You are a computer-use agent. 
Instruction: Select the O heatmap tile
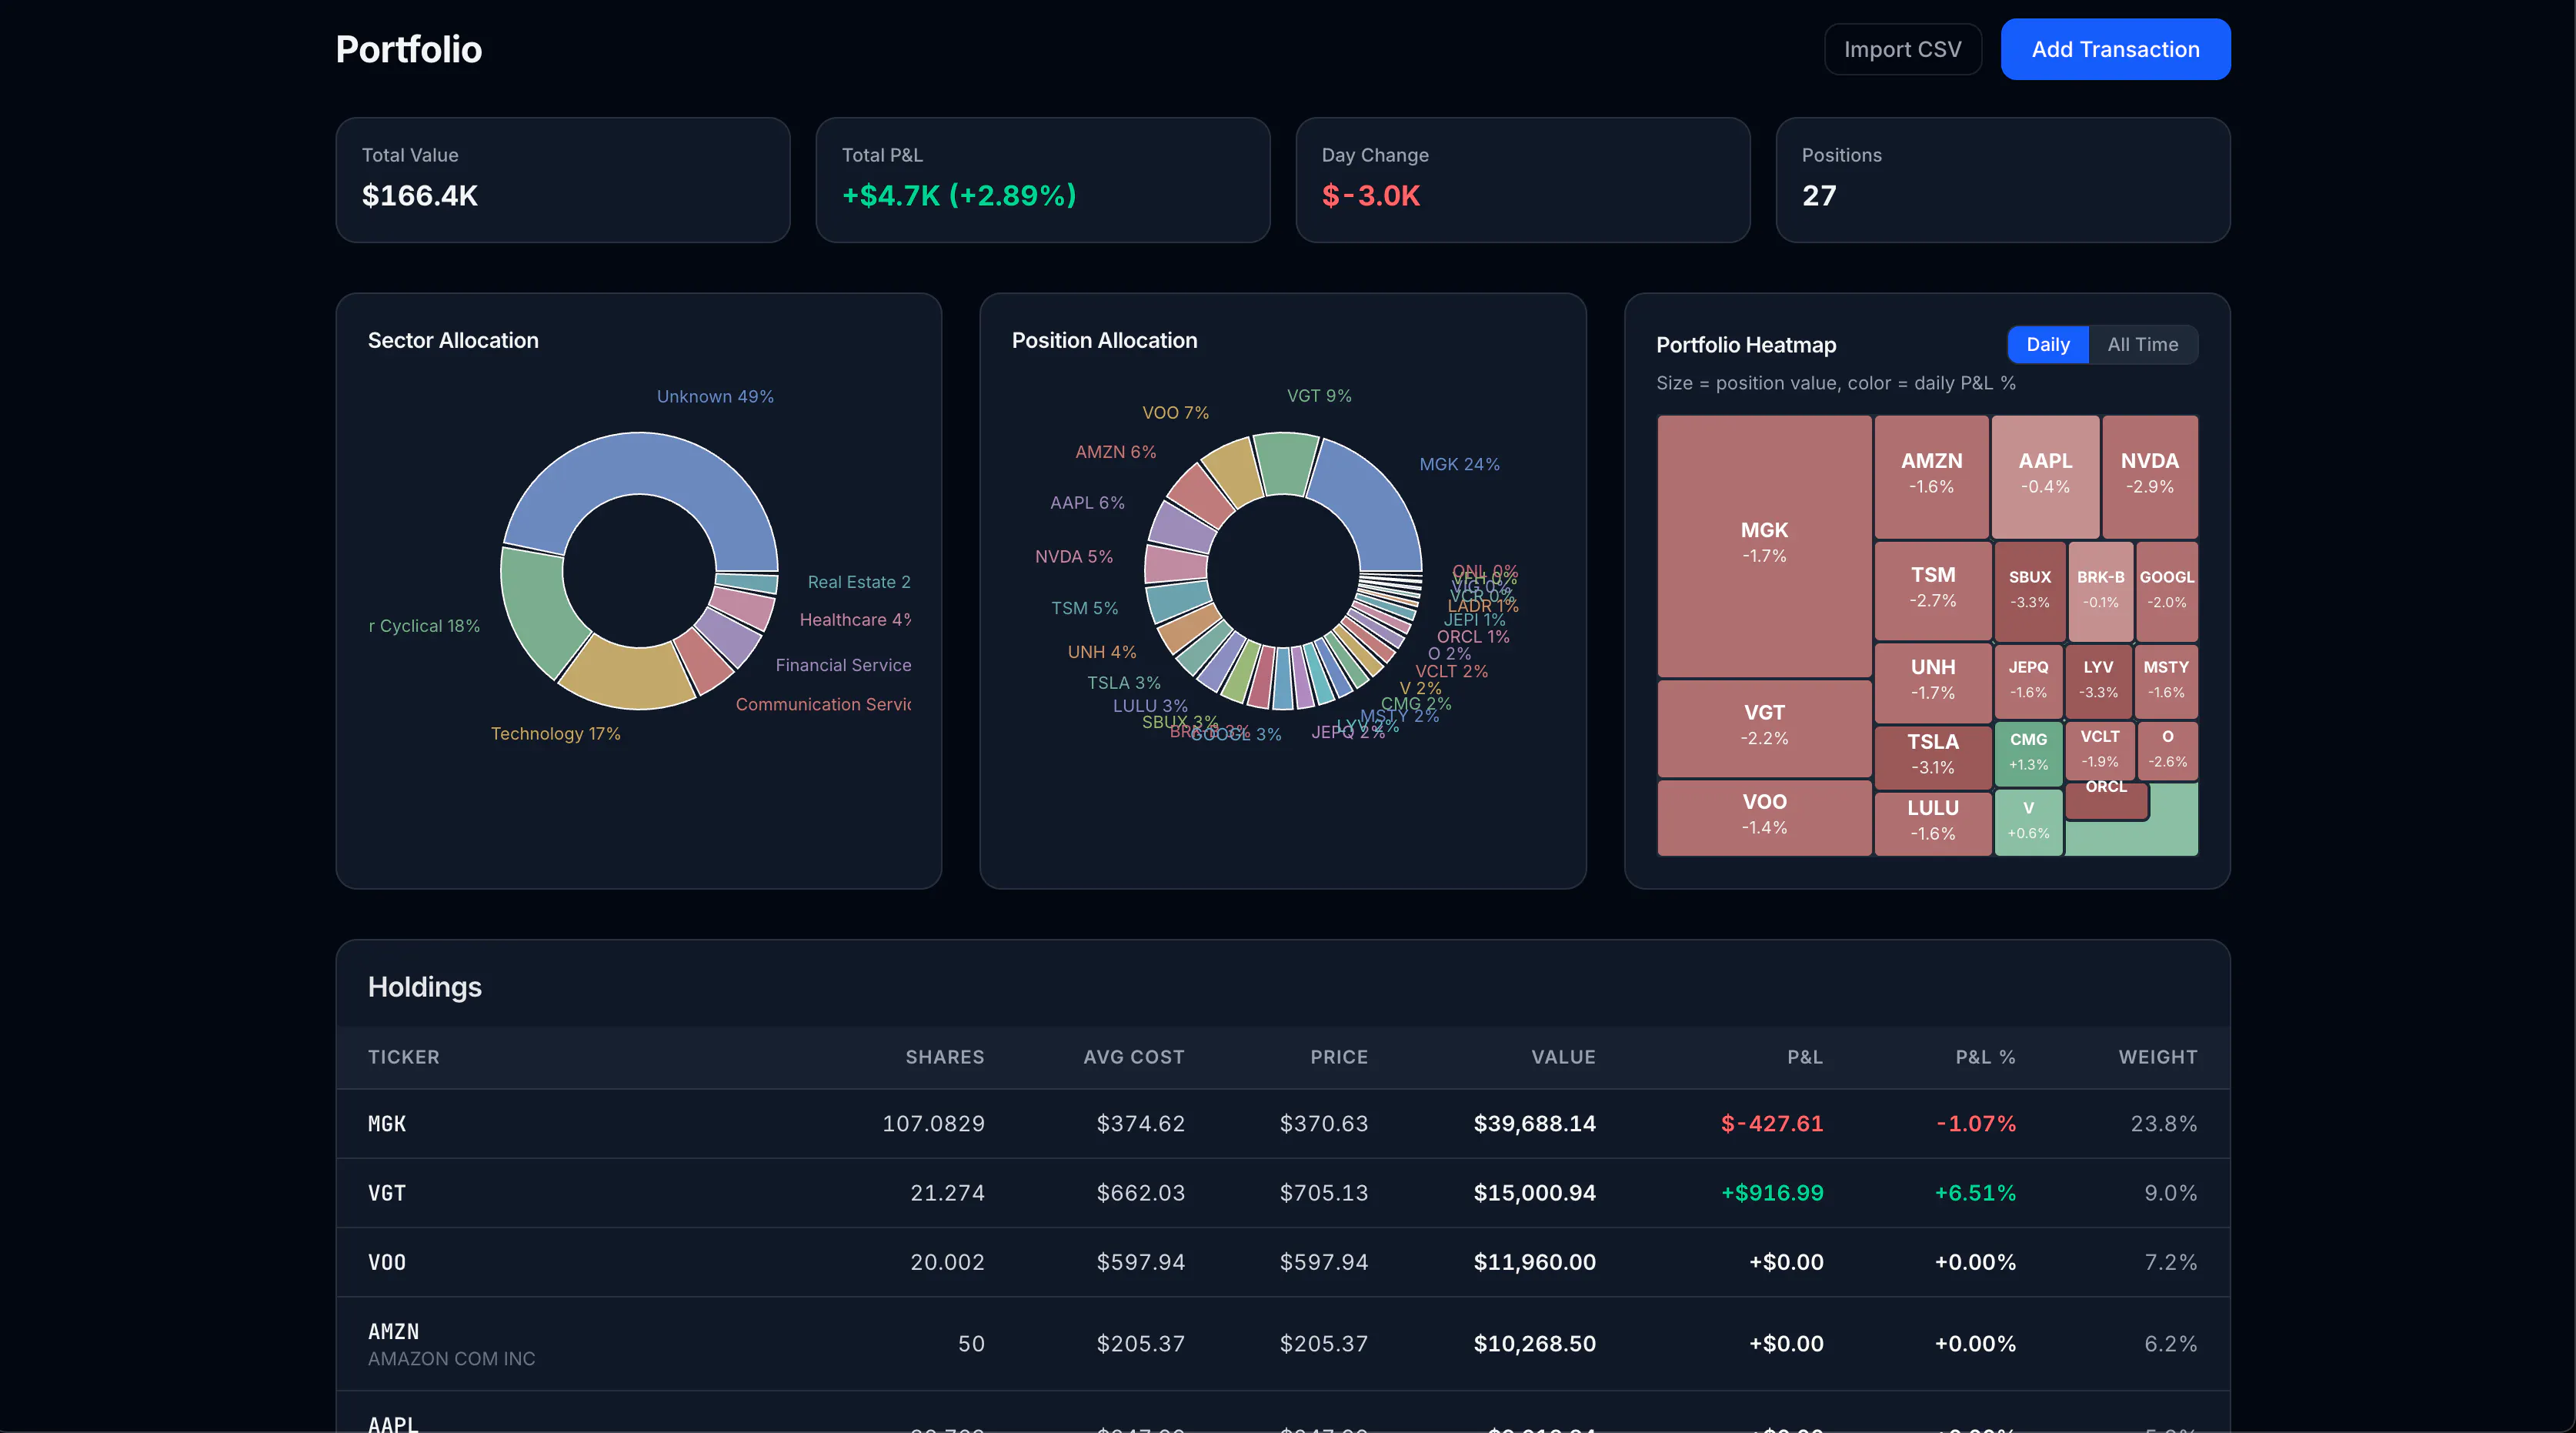click(x=2167, y=750)
